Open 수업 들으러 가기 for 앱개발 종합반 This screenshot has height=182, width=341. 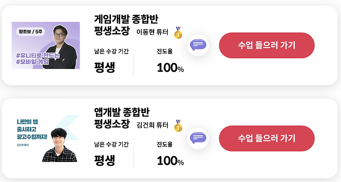(x=266, y=138)
